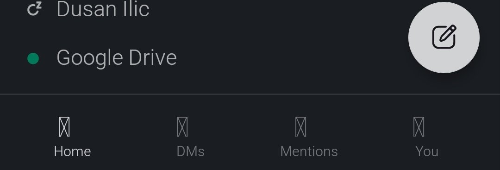
Task: Click the snooze status icon beside Dusan Ilic
Action: [34, 9]
